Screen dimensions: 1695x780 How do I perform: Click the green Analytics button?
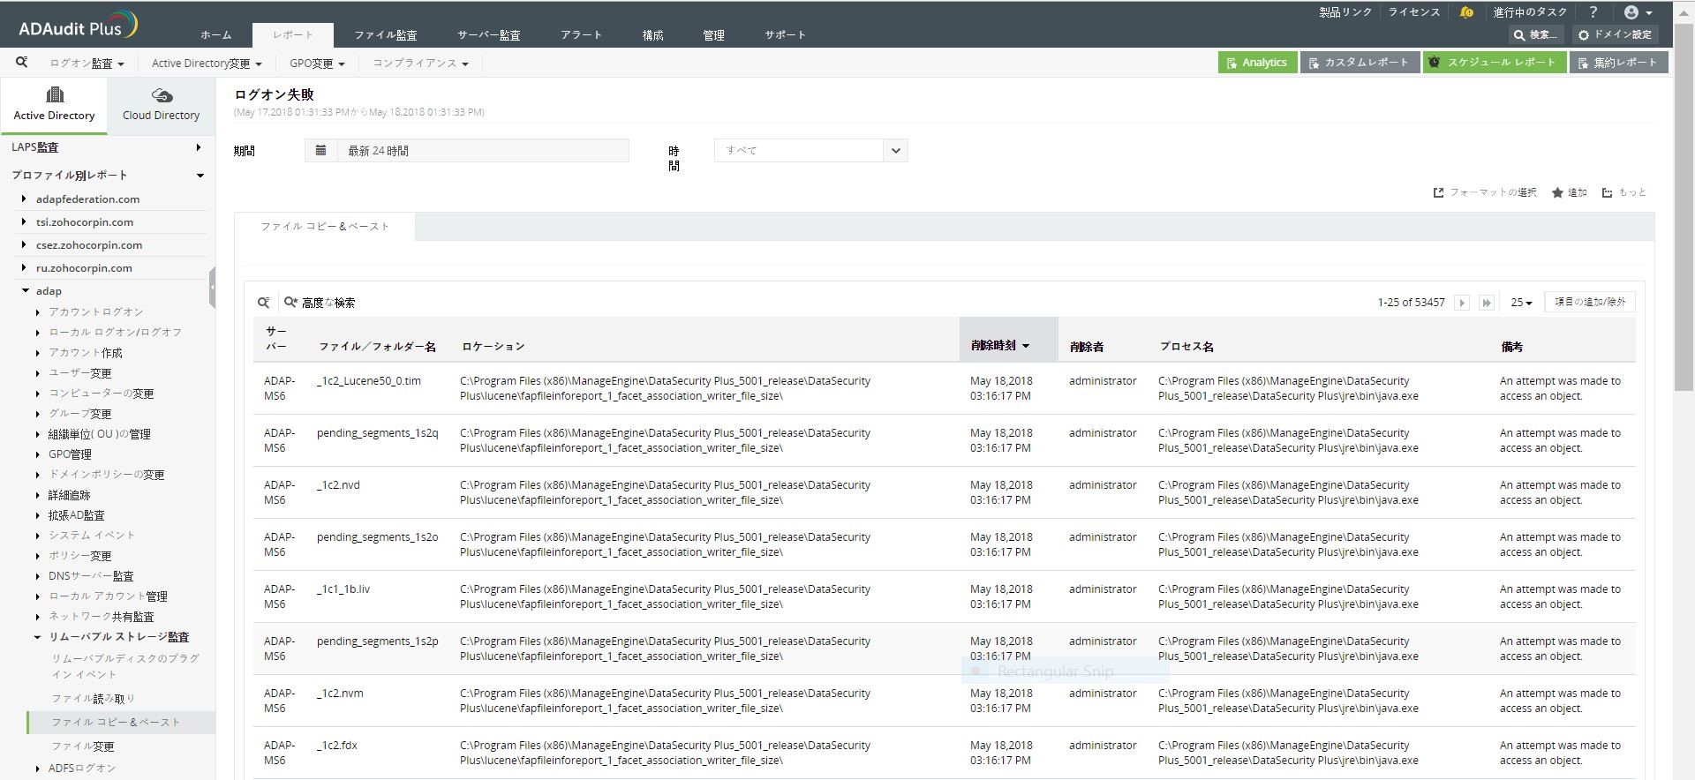1256,63
